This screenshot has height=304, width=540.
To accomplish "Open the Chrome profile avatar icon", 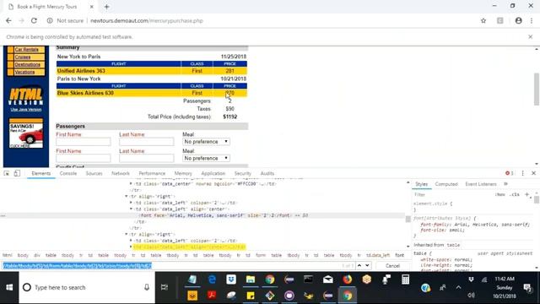I will point(518,20).
